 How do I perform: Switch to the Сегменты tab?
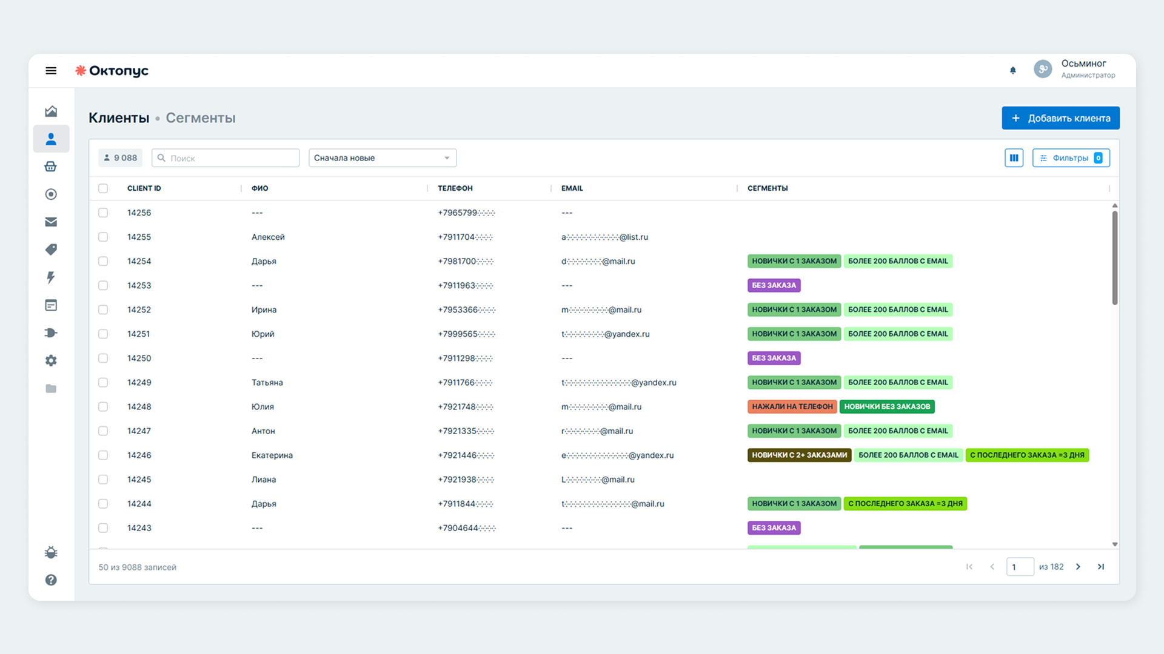pos(201,118)
